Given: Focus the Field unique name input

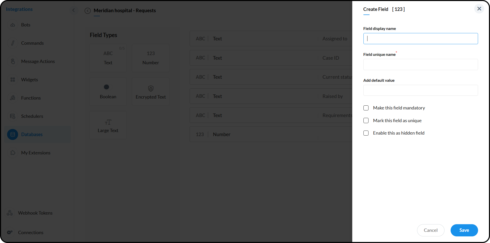Looking at the screenshot, I should 421,64.
